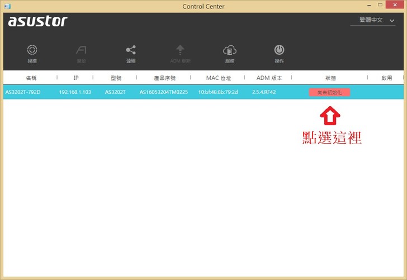Image resolution: width=407 pixels, height=280 pixels.
Task: Click the asustor logo
Action: pos(37,21)
